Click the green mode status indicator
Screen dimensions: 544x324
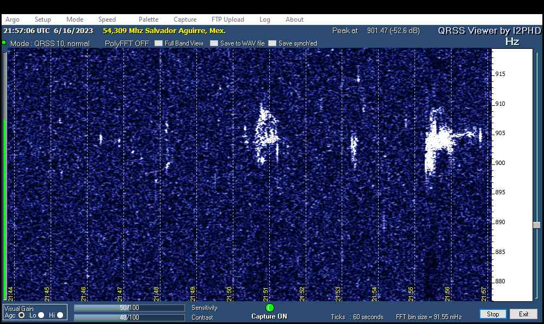[x=4, y=42]
